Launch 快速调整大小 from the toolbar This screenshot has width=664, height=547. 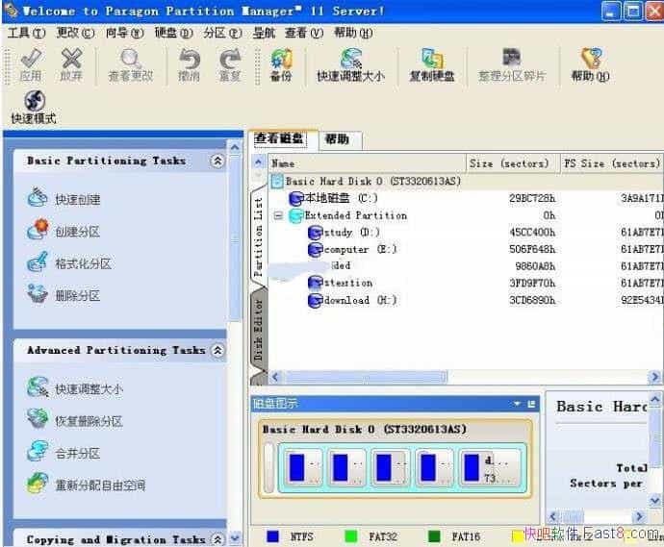[350, 64]
